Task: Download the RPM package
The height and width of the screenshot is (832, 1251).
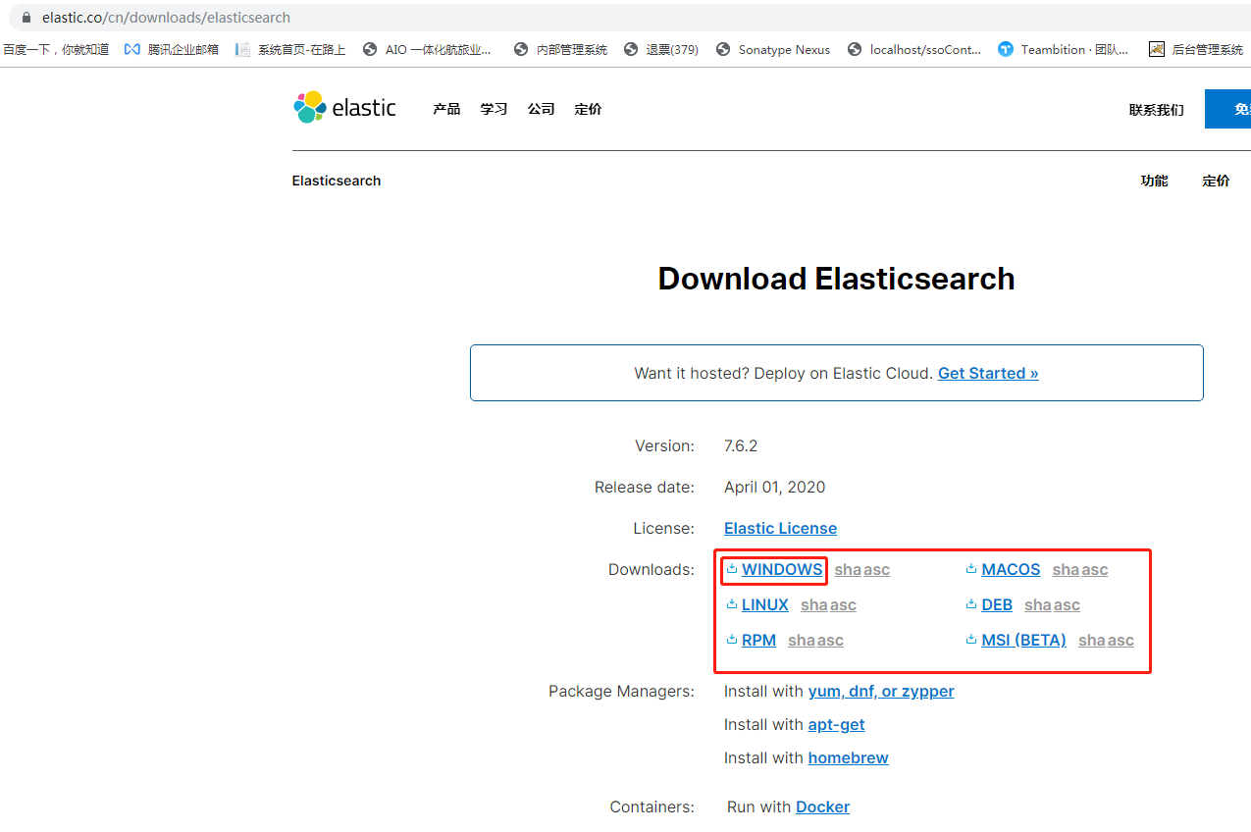Action: tap(758, 640)
